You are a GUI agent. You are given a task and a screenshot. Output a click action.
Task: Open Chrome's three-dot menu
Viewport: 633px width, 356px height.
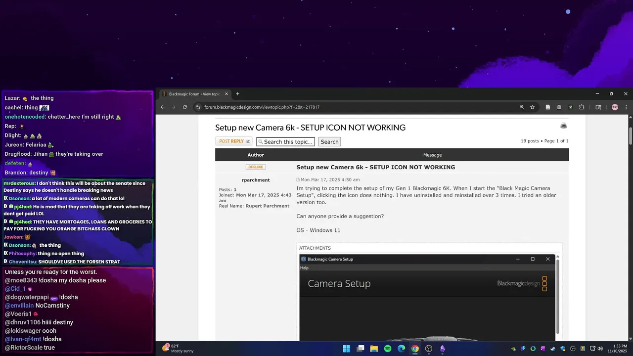point(626,107)
